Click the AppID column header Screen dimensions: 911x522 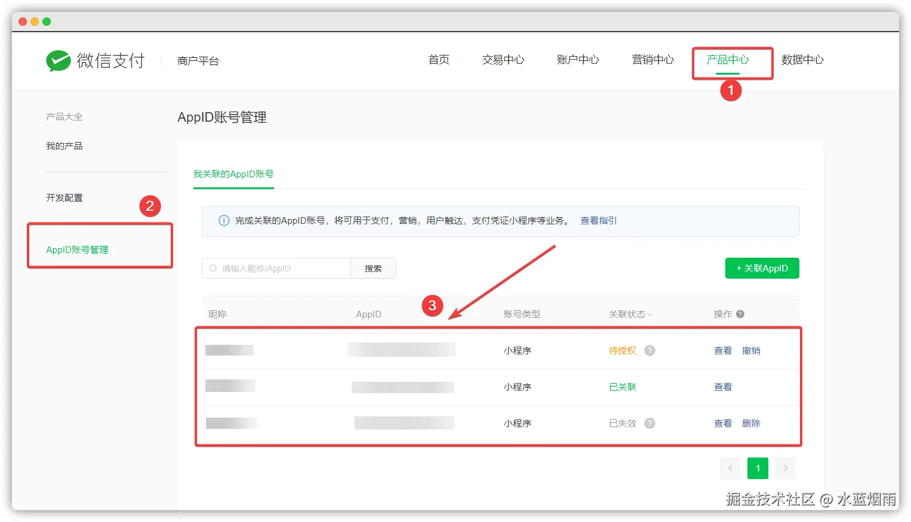pos(368,314)
